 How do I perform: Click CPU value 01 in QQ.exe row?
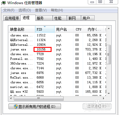pyautogui.click(x=77, y=92)
